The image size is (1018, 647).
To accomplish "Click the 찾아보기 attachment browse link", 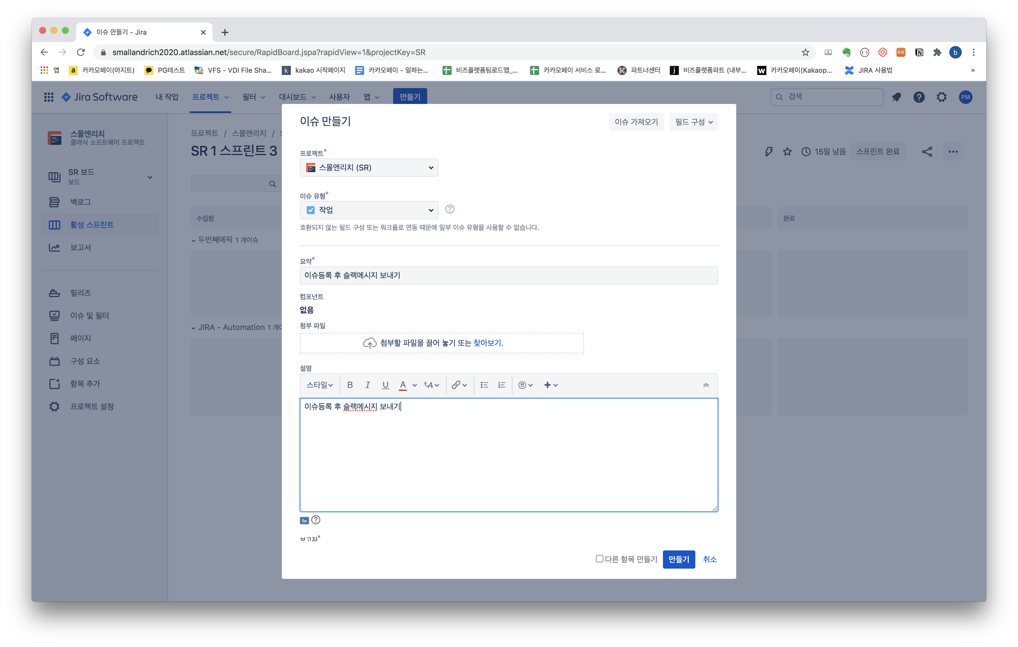I will pyautogui.click(x=487, y=343).
